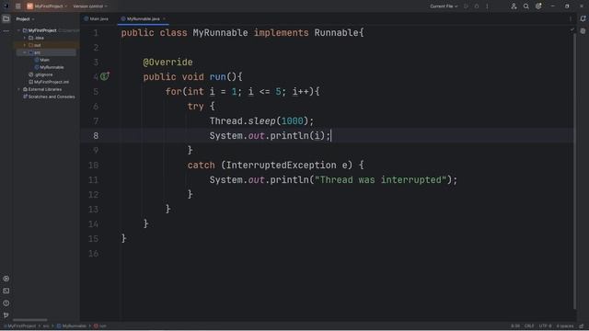Open the Code With Me icon

(x=514, y=6)
